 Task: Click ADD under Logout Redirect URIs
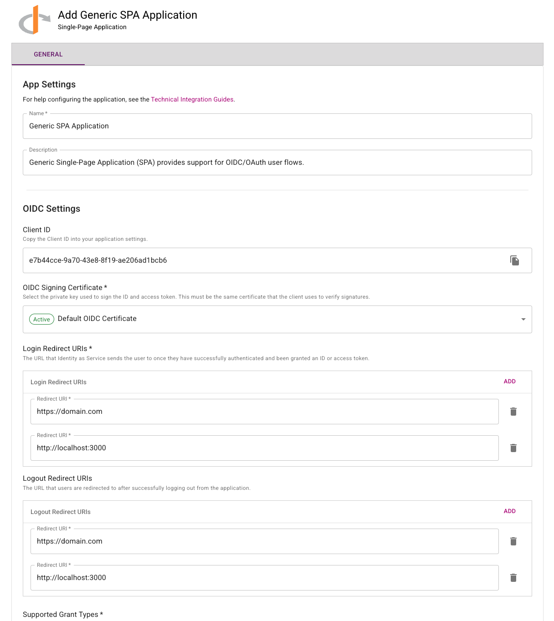click(509, 511)
